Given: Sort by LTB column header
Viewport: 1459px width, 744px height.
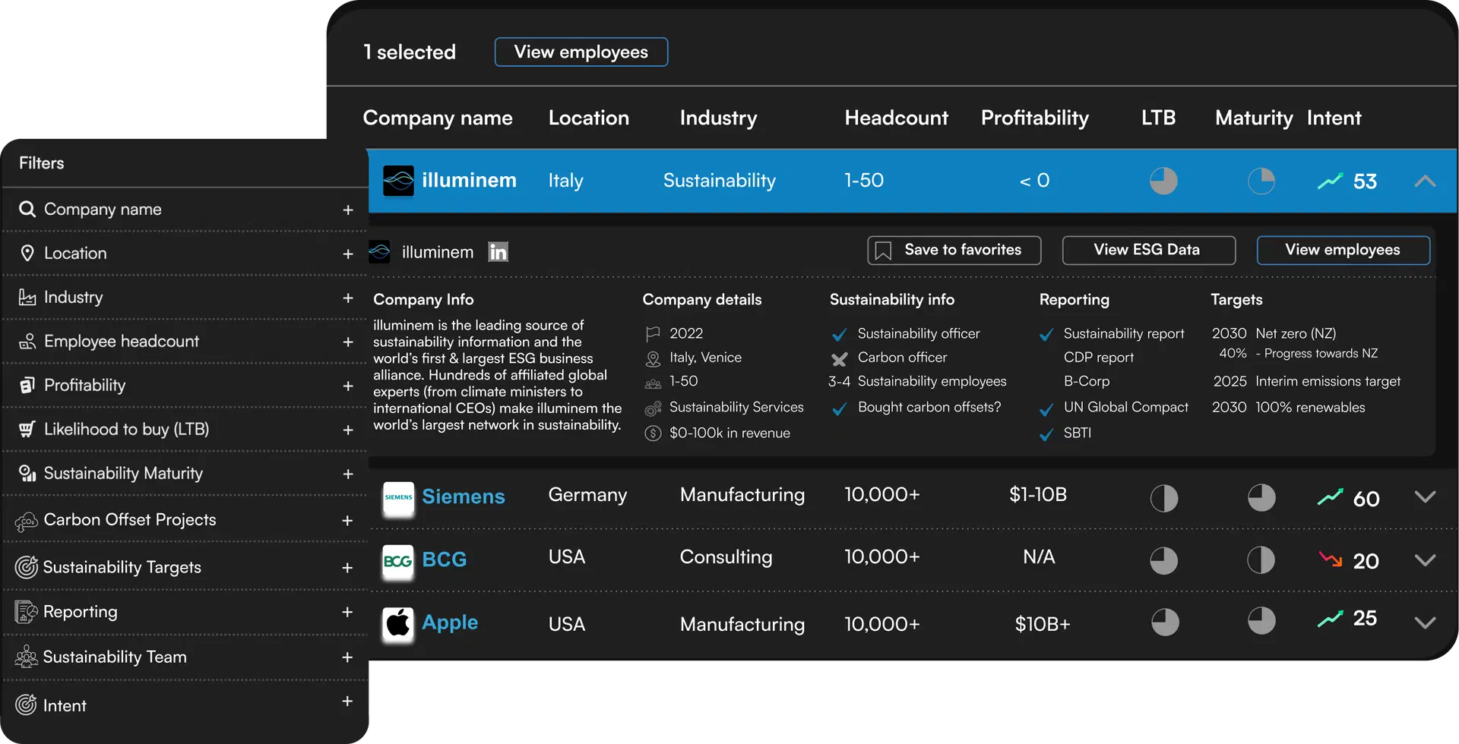Looking at the screenshot, I should click(1158, 118).
